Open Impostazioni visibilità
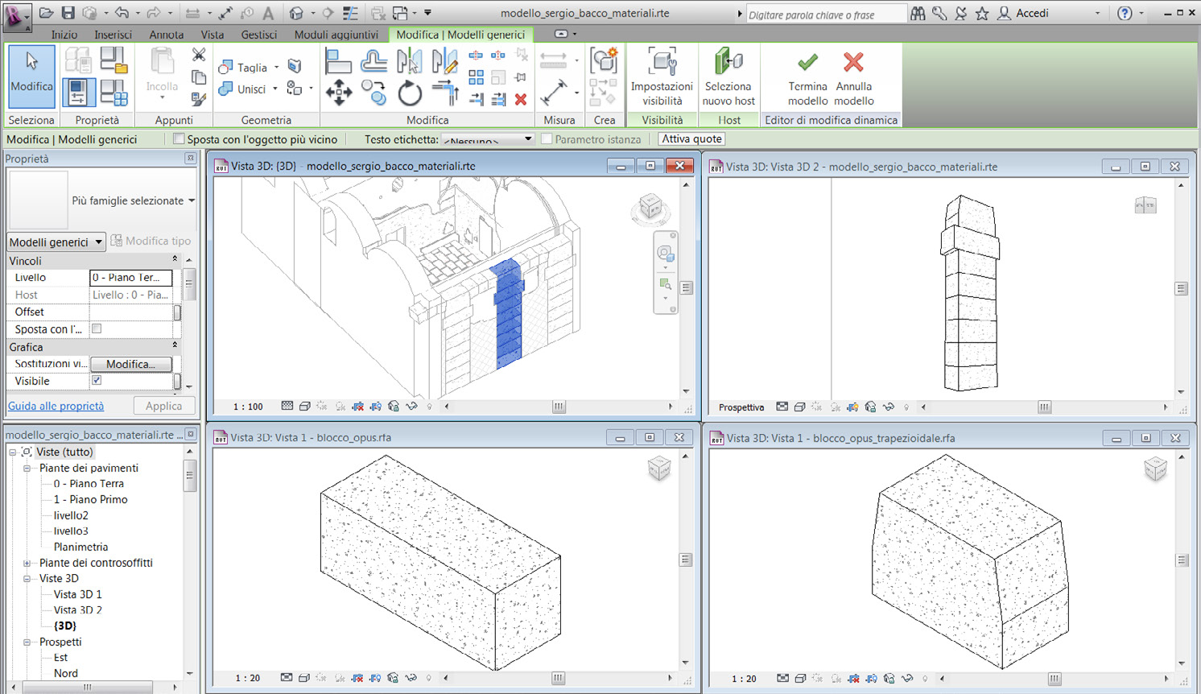The width and height of the screenshot is (1201, 694). tap(662, 76)
